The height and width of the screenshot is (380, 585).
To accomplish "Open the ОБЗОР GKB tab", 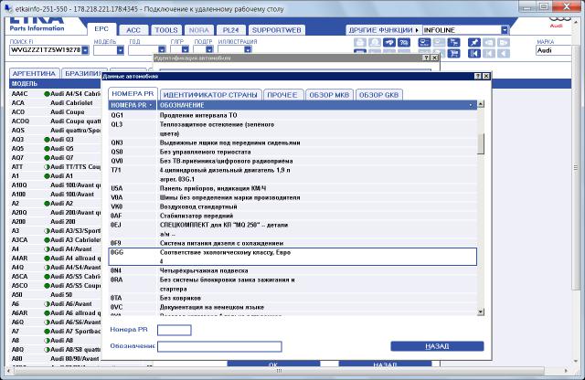I will [x=378, y=95].
